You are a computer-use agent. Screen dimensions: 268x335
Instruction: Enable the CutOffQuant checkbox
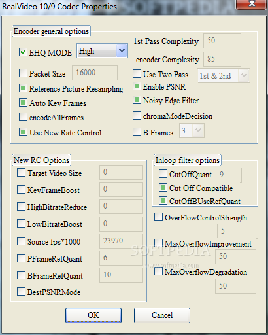tap(163, 174)
